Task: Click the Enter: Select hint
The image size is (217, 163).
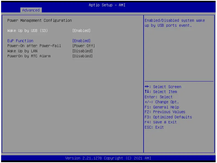Action: (159, 97)
